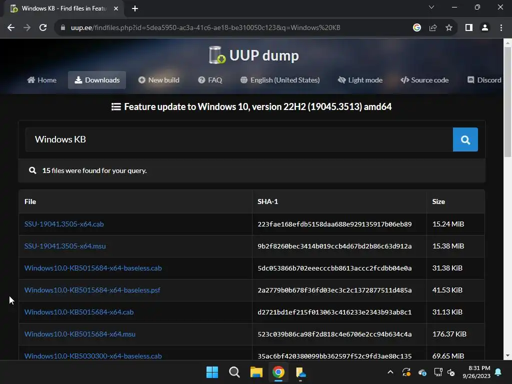Click the Size column header
Image resolution: width=512 pixels, height=384 pixels.
[438, 201]
